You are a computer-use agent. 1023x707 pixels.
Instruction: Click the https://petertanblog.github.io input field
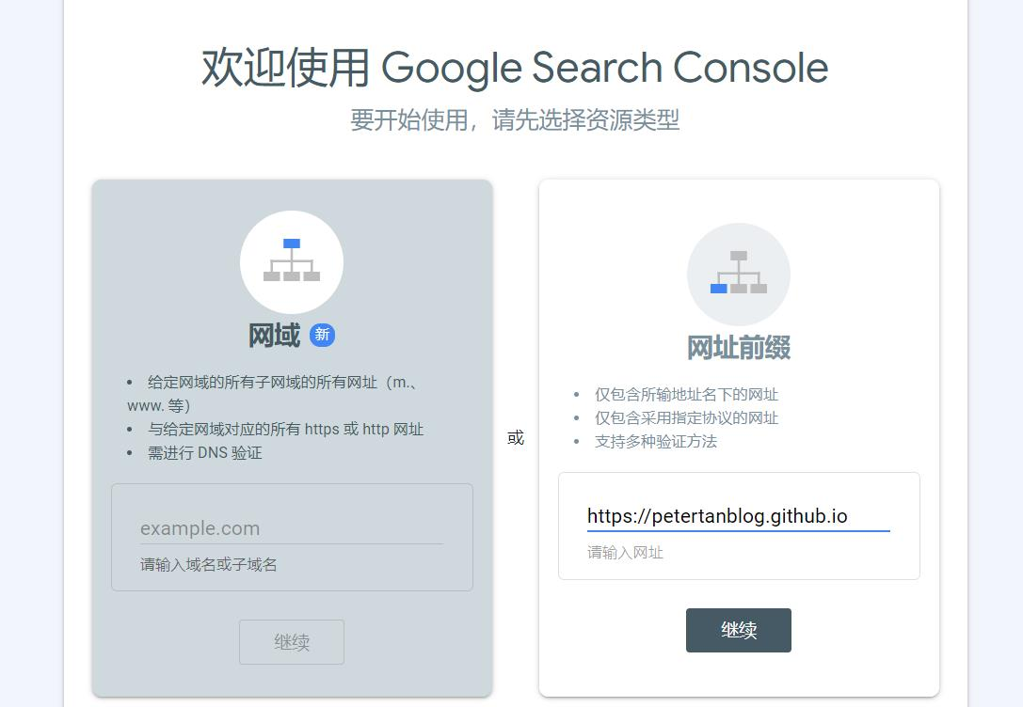point(739,515)
